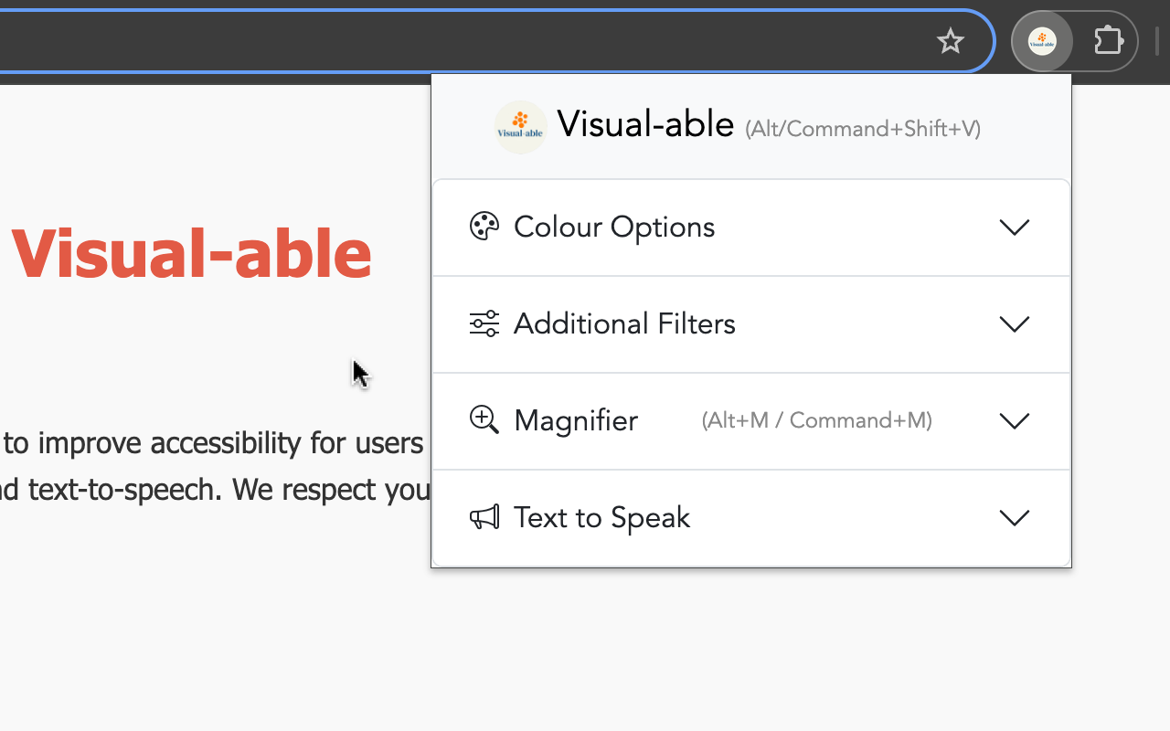Click the Alt+M / Command+M shortcut hint
The width and height of the screenshot is (1170, 731).
point(817,420)
